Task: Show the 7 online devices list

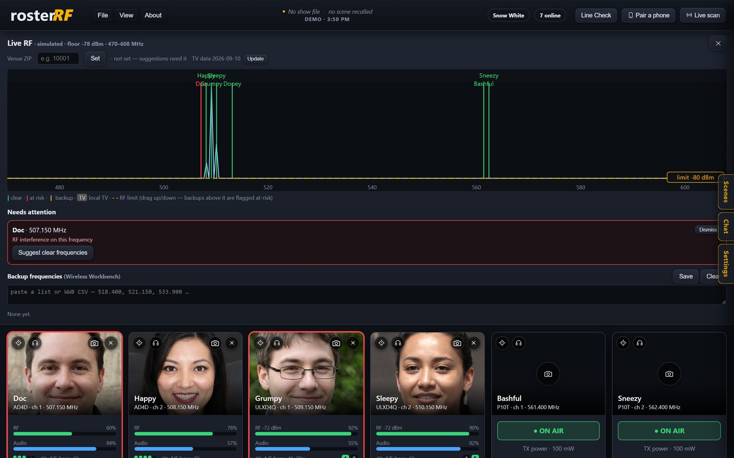Action: pos(550,16)
